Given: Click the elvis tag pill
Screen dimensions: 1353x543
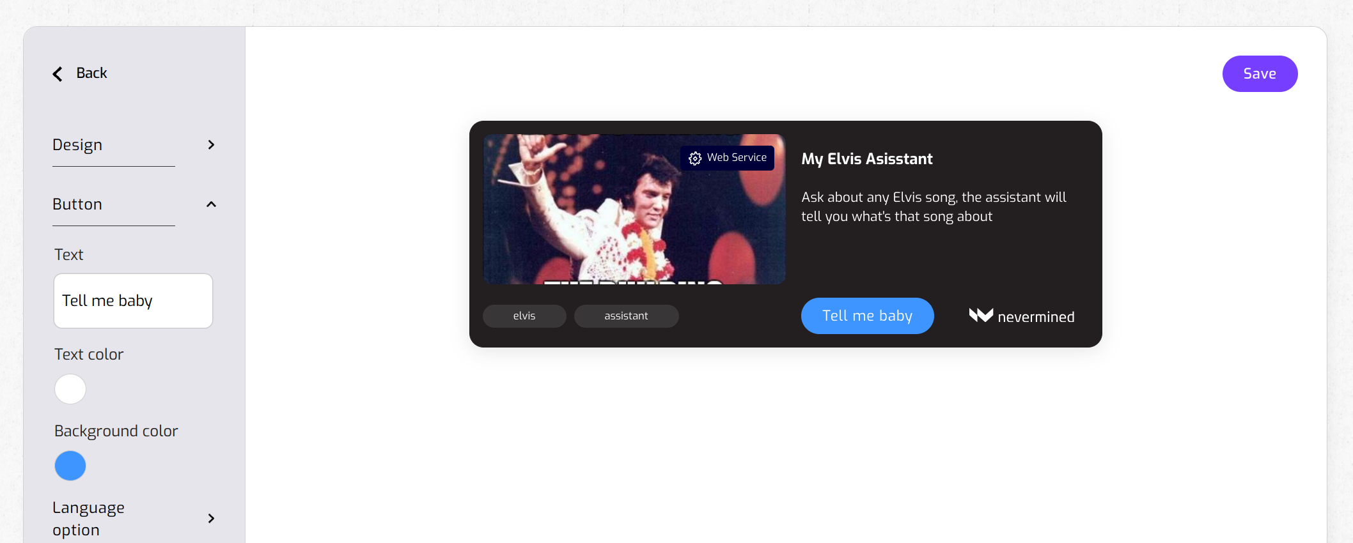Looking at the screenshot, I should point(524,316).
